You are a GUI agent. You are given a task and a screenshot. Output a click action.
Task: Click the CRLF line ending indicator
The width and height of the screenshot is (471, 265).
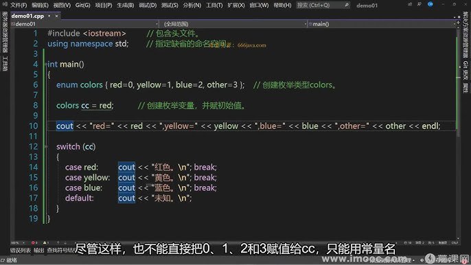point(455,242)
